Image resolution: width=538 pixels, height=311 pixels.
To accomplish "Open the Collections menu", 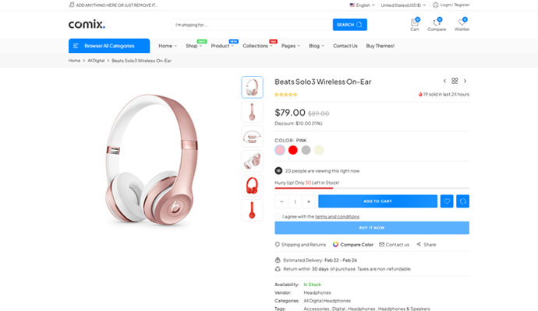I will [257, 46].
